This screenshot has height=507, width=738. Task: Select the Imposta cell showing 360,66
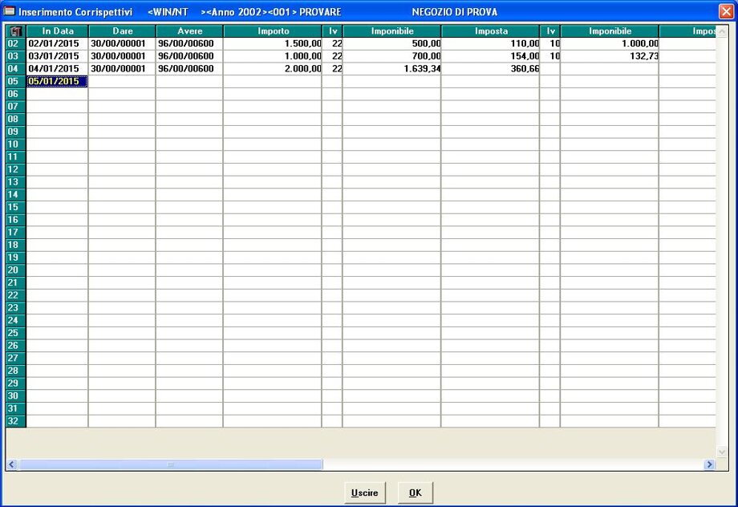489,68
